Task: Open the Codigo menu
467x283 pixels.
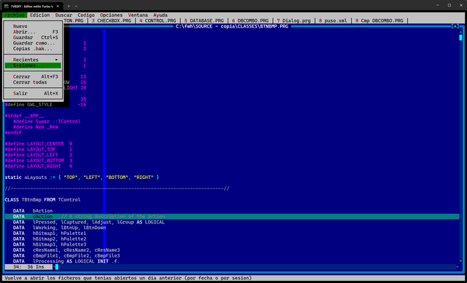Action: coord(86,15)
